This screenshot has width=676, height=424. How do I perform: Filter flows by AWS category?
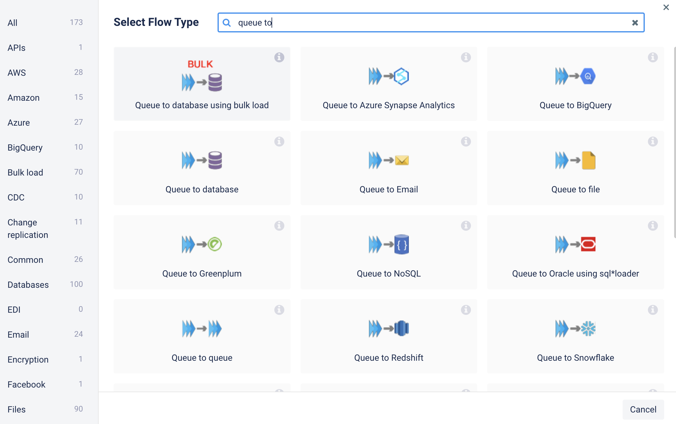point(17,73)
